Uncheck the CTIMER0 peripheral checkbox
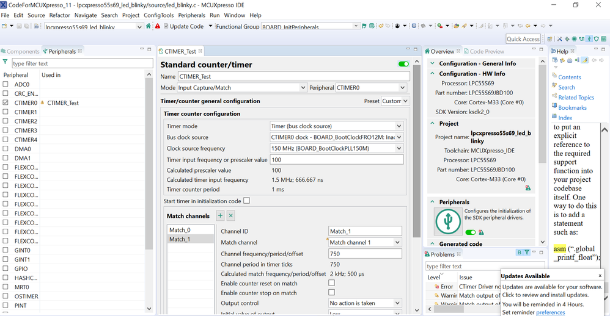The image size is (610, 316). pyautogui.click(x=6, y=102)
